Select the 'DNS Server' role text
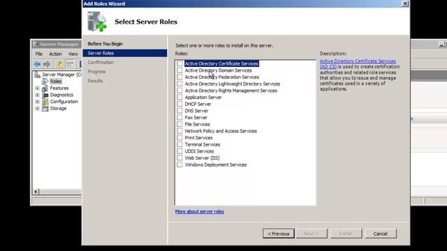Image resolution: width=447 pixels, height=251 pixels. click(196, 111)
